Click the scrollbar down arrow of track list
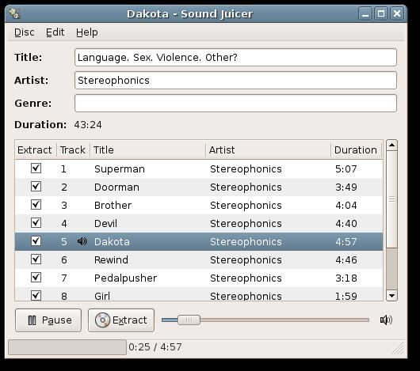420x371 pixels. click(x=391, y=296)
